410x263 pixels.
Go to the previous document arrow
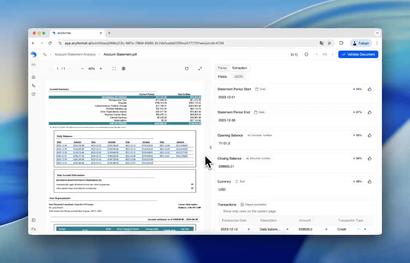(317, 54)
